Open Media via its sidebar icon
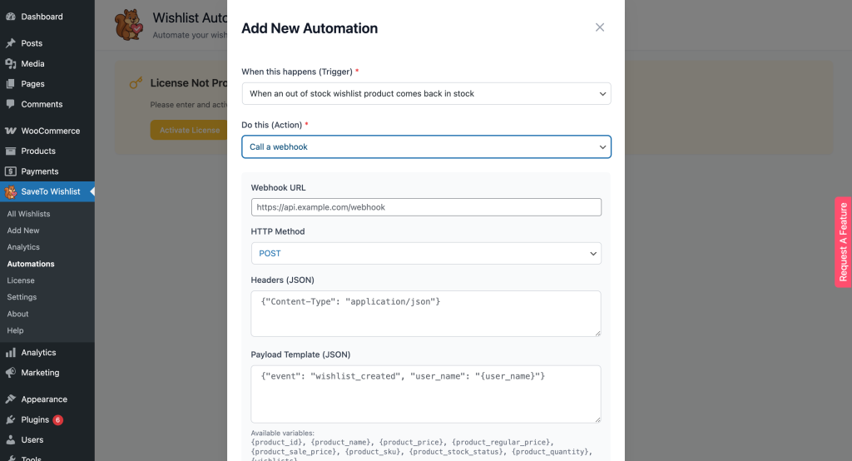 (x=11, y=63)
